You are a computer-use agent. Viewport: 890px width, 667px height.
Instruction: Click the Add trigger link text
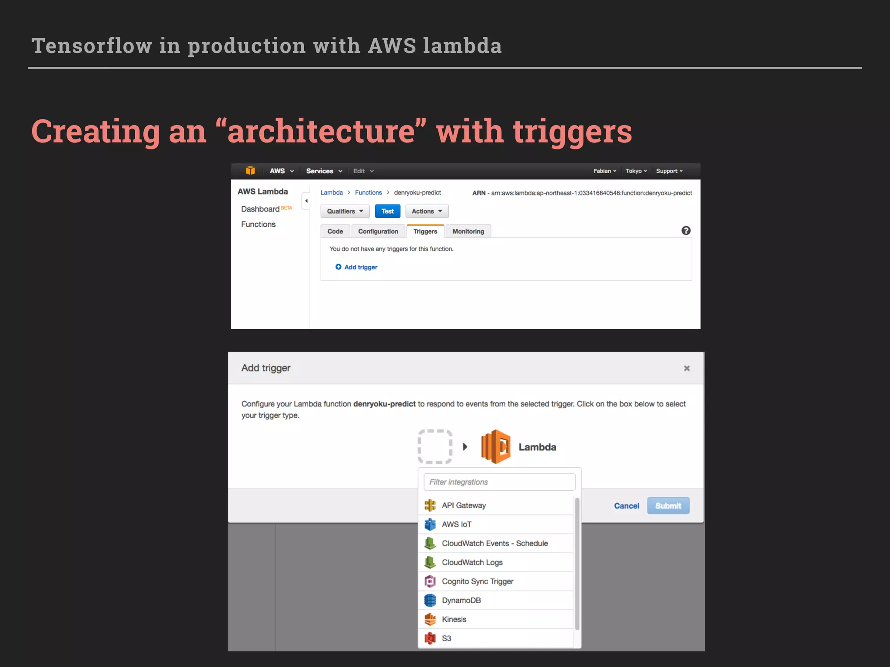pyautogui.click(x=361, y=267)
